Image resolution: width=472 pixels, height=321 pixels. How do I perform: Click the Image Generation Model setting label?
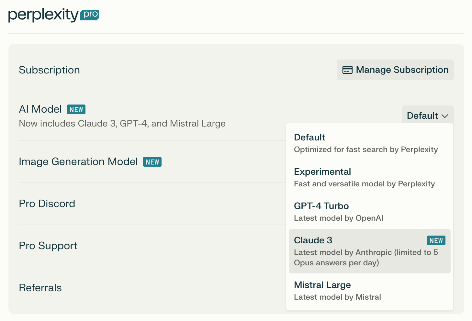(78, 161)
